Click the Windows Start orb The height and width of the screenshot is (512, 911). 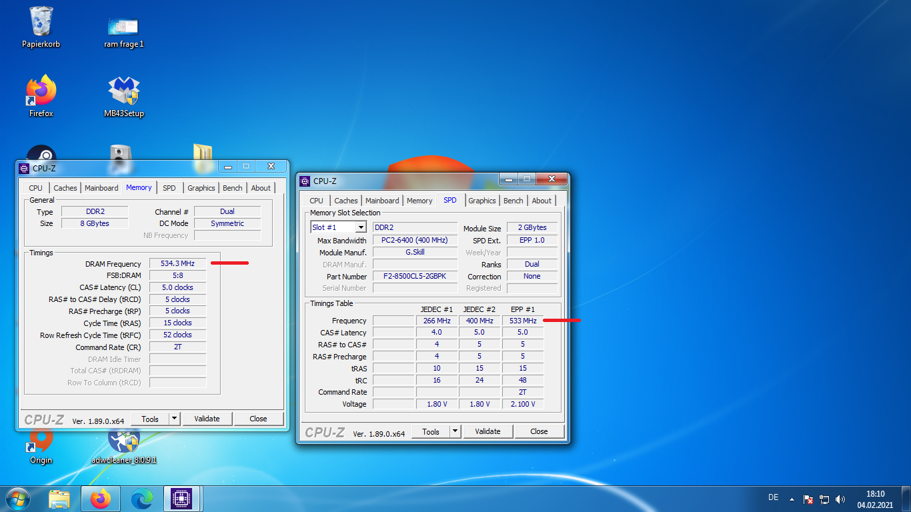point(17,499)
